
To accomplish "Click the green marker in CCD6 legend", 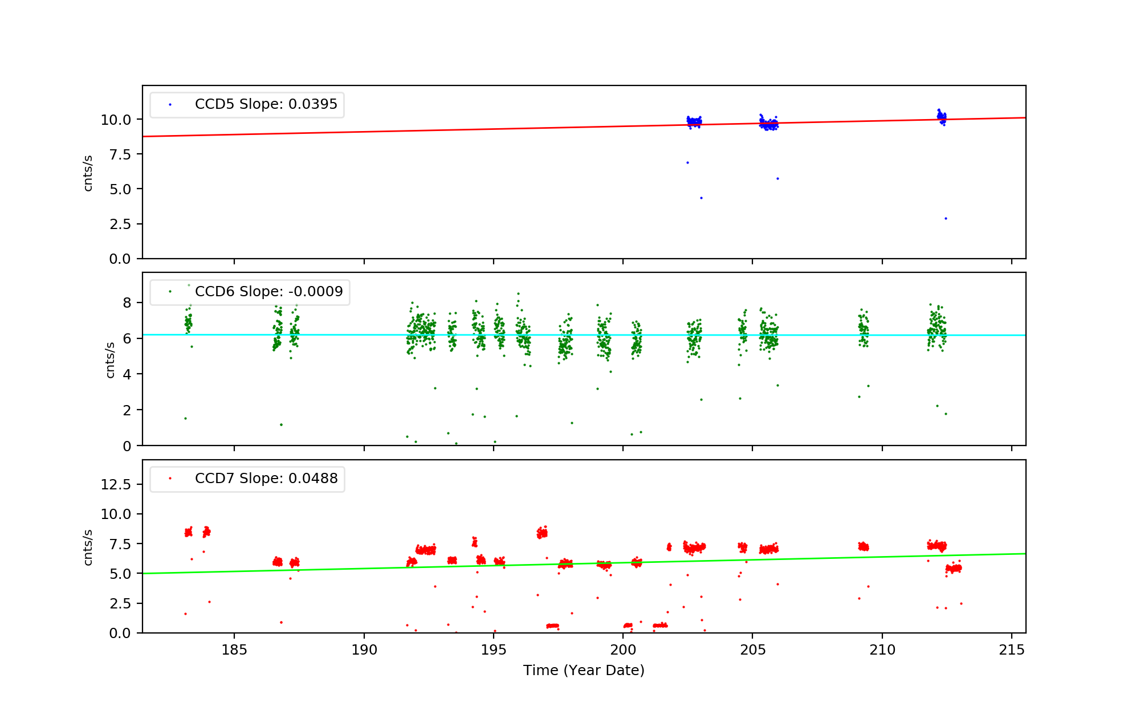I will coord(170,292).
